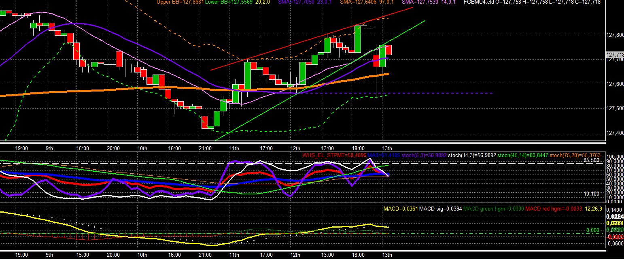Click the MACD parameters 12,26,9 text
The width and height of the screenshot is (624, 260).
tap(594, 209)
